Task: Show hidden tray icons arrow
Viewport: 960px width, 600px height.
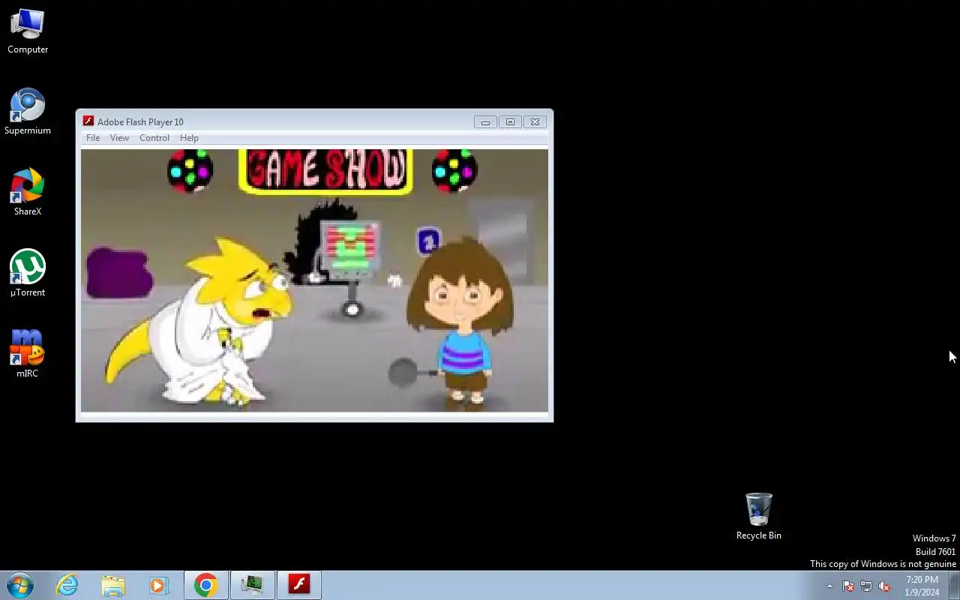Action: pyautogui.click(x=829, y=586)
